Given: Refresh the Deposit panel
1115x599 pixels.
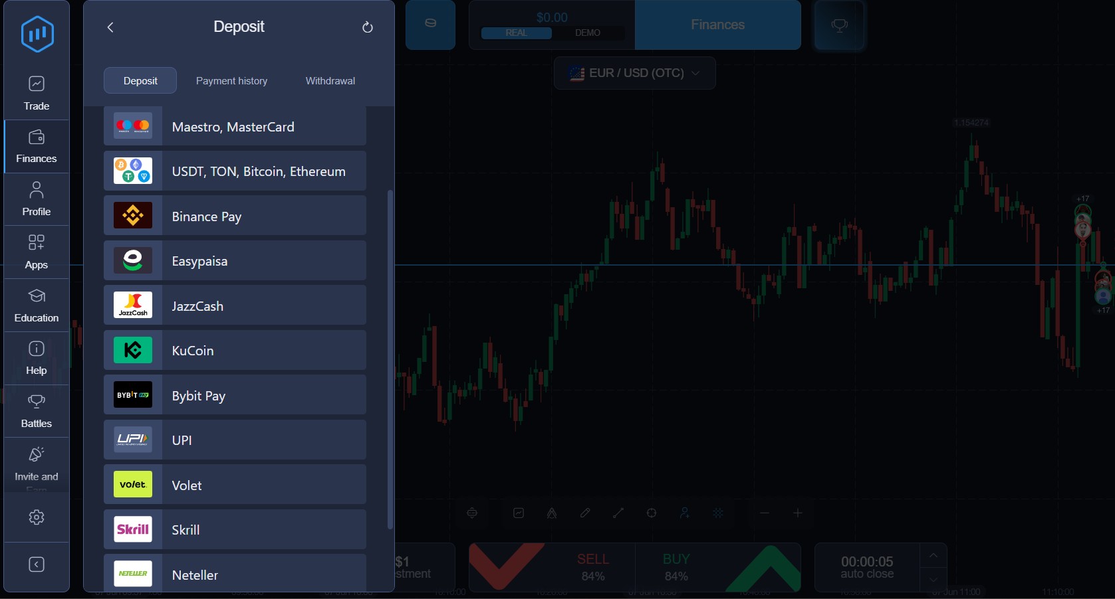Looking at the screenshot, I should (x=367, y=27).
